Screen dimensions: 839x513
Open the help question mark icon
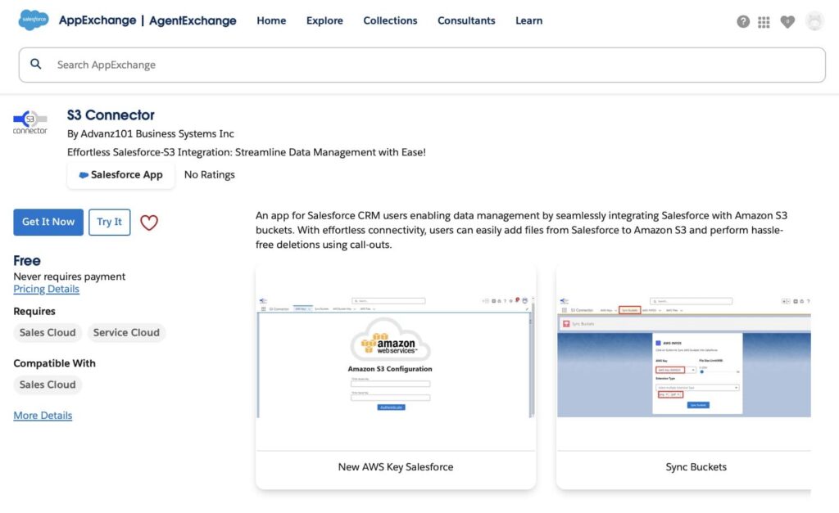[x=743, y=22]
